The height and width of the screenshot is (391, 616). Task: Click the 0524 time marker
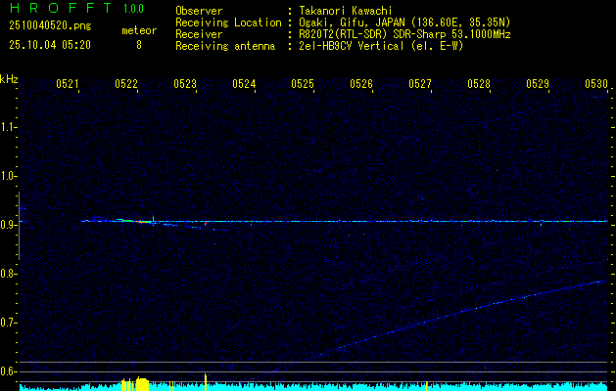click(244, 83)
